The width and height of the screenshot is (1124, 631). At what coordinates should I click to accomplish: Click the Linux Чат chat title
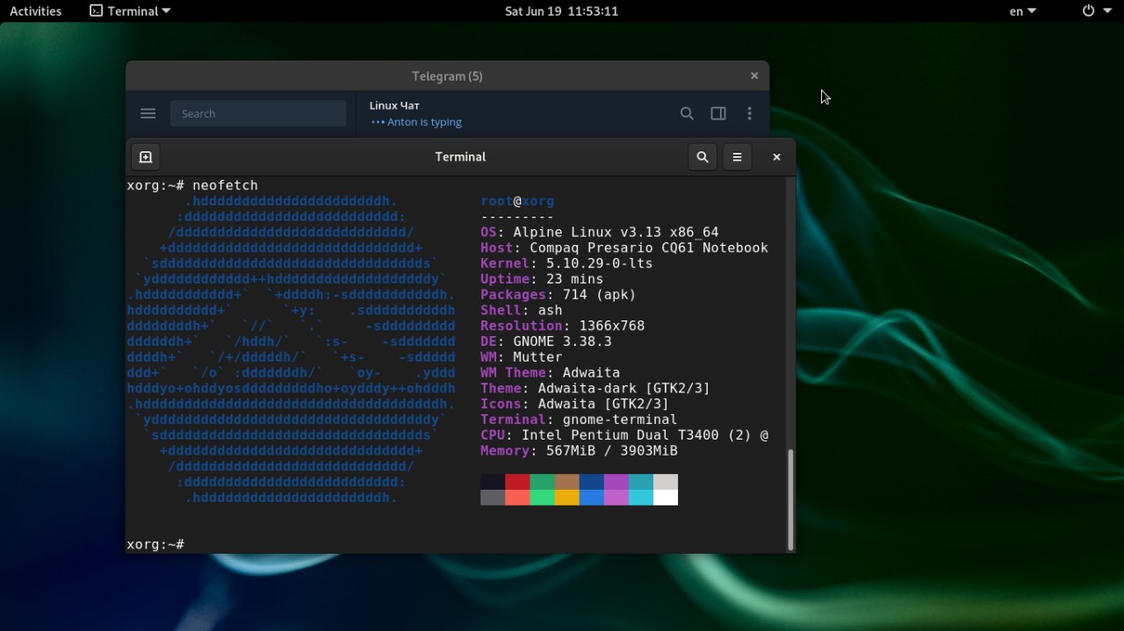[394, 105]
